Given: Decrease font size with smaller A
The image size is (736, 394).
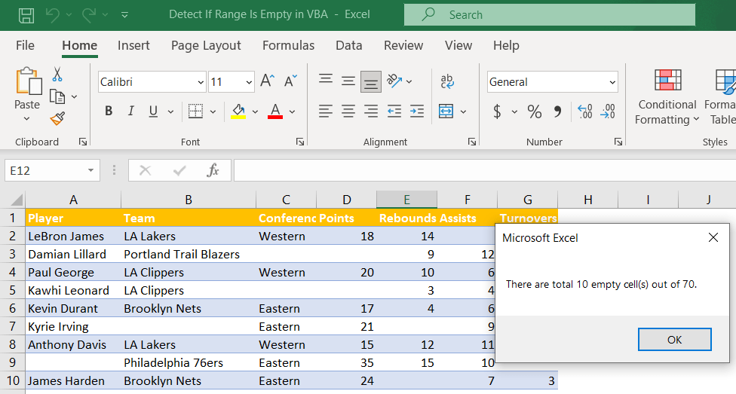Looking at the screenshot, I should pos(290,81).
